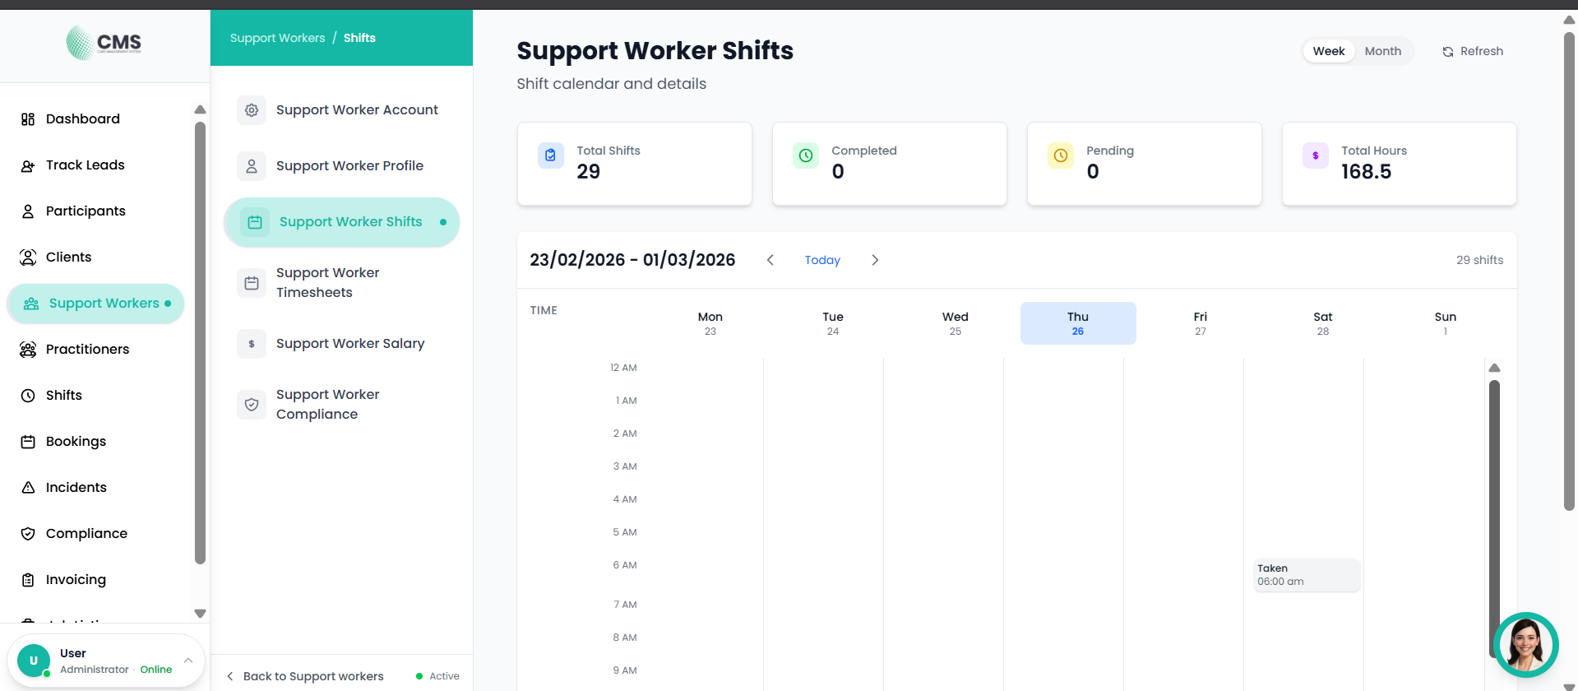Click the Active status label

point(444,676)
